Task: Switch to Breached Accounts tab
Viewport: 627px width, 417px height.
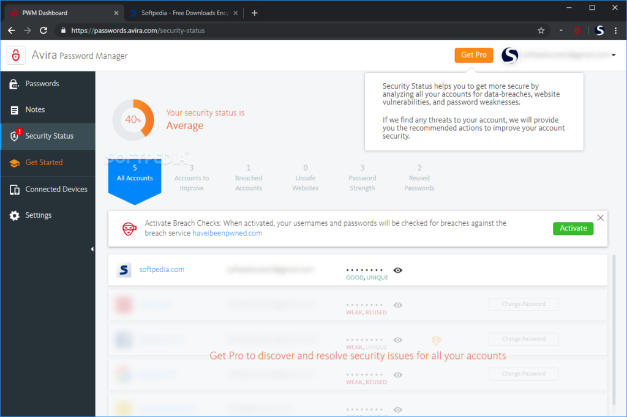Action: (249, 178)
